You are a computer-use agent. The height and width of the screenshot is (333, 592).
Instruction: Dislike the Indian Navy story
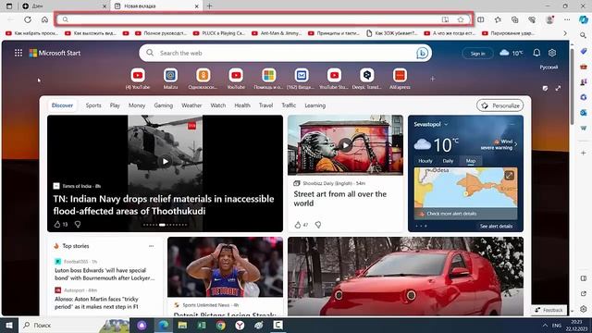pos(78,224)
